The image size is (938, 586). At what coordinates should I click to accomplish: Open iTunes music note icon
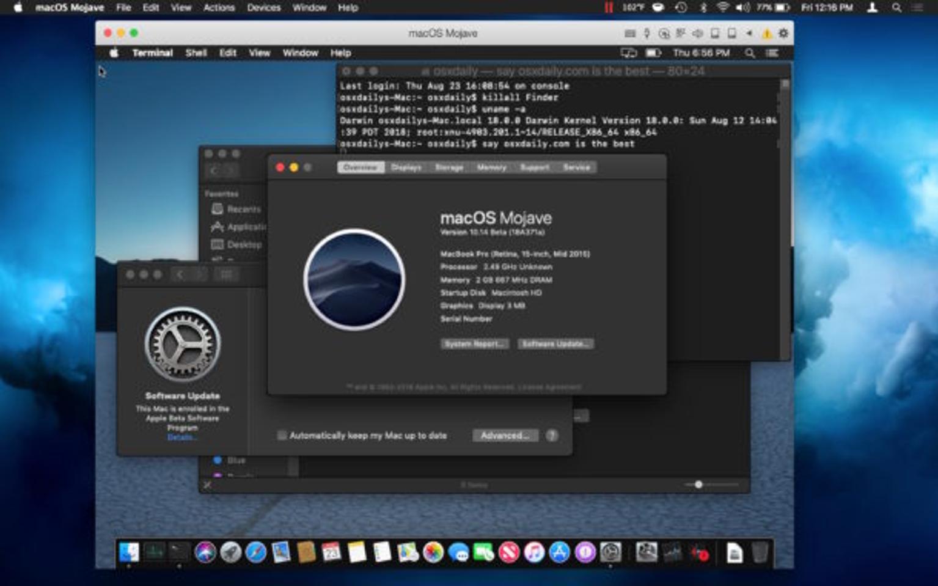coord(534,552)
